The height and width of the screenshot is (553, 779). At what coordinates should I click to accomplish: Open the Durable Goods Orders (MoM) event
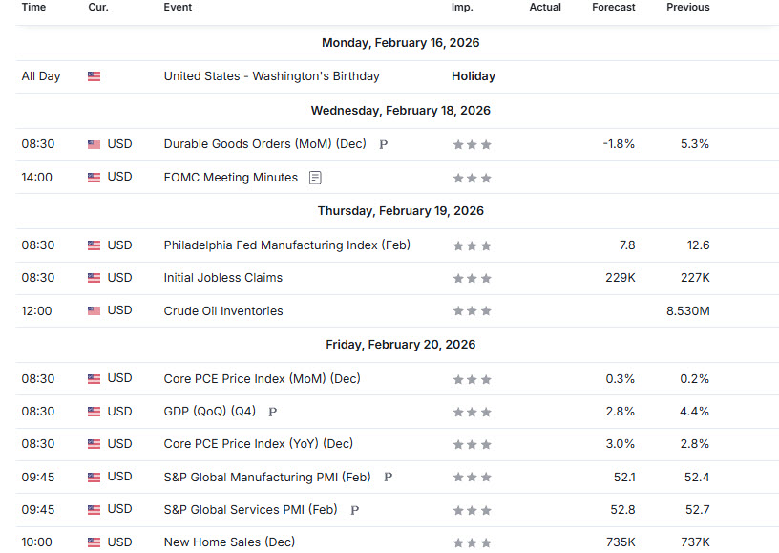[x=264, y=144]
